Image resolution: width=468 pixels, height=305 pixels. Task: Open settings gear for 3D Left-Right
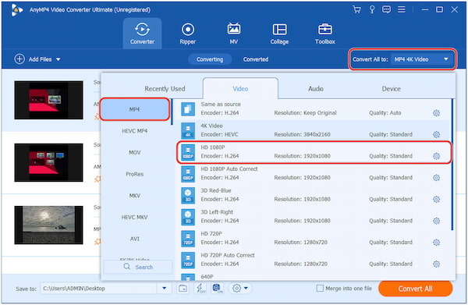pyautogui.click(x=436, y=221)
